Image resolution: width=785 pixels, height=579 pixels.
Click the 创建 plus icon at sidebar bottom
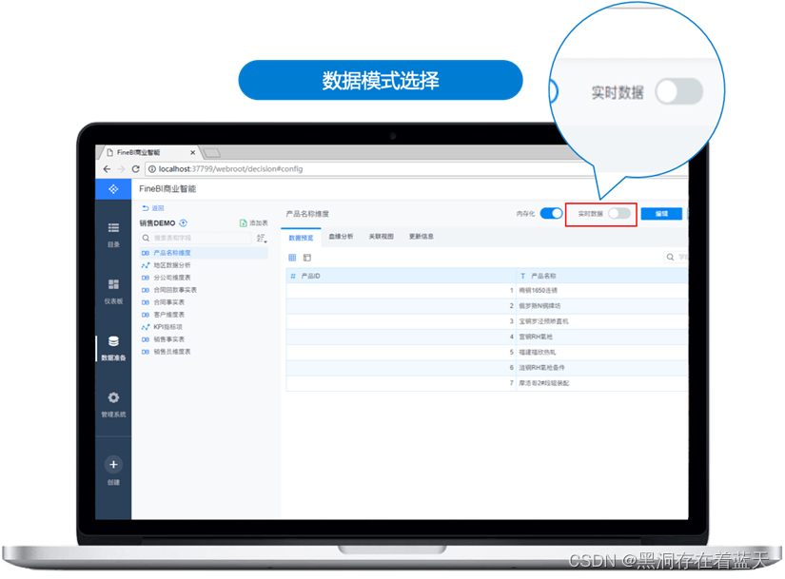[113, 465]
